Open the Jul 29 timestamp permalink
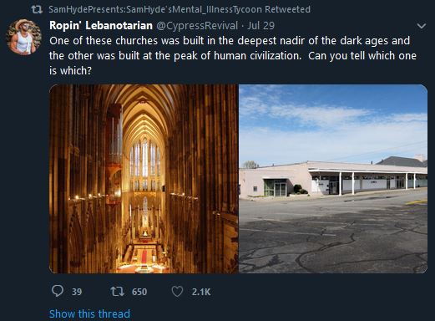Image resolution: width=435 pixels, height=321 pixels. click(260, 26)
